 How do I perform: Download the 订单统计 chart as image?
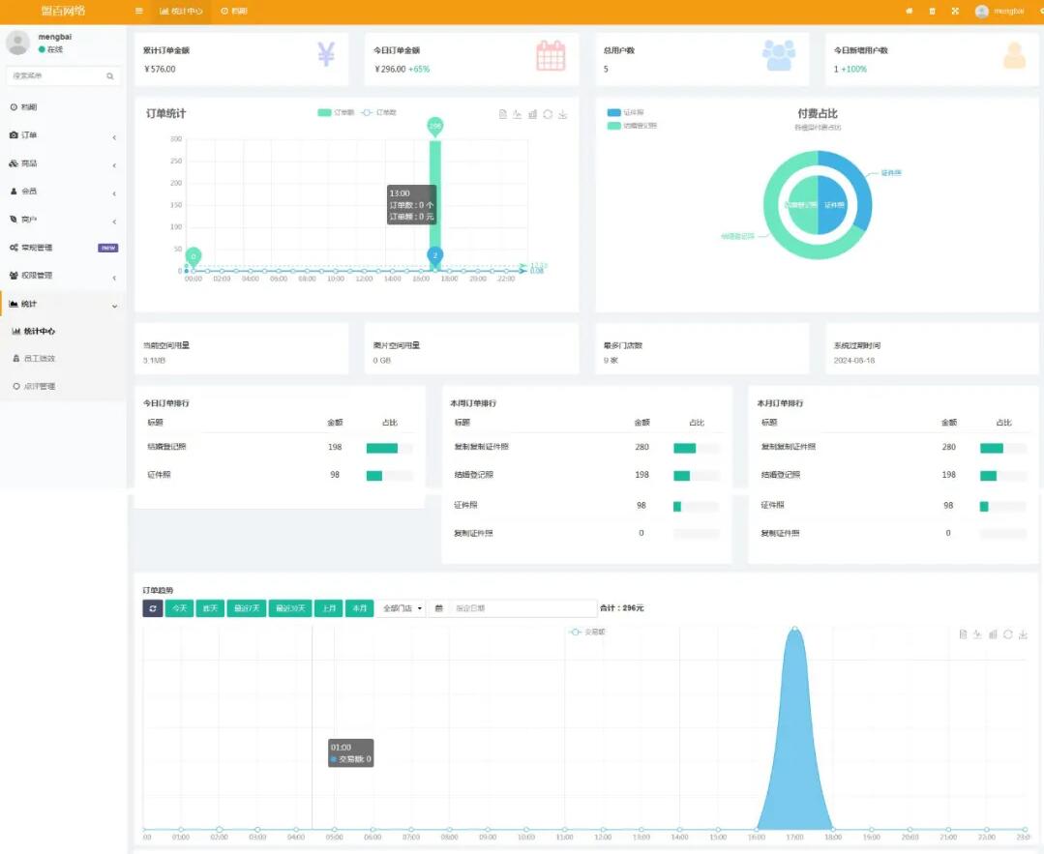[562, 114]
